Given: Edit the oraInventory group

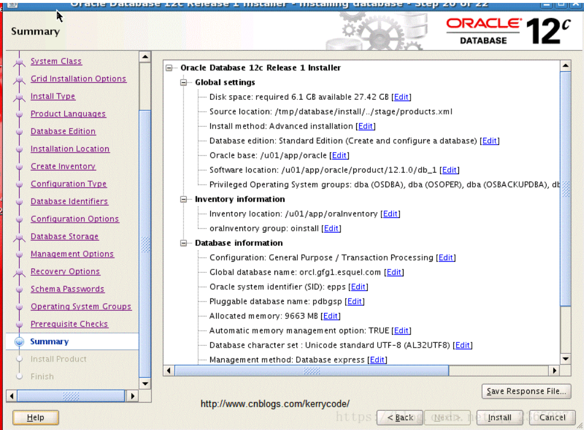Looking at the screenshot, I should point(331,228).
